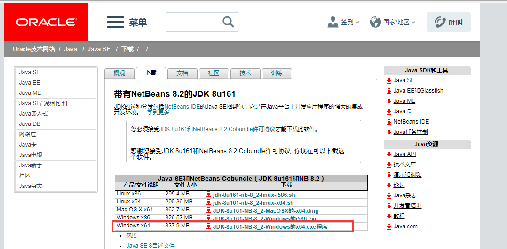Open Java电视 in left sidebar
507x249 pixels.
(55, 155)
